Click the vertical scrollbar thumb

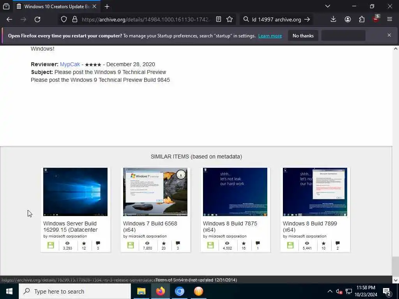395,266
